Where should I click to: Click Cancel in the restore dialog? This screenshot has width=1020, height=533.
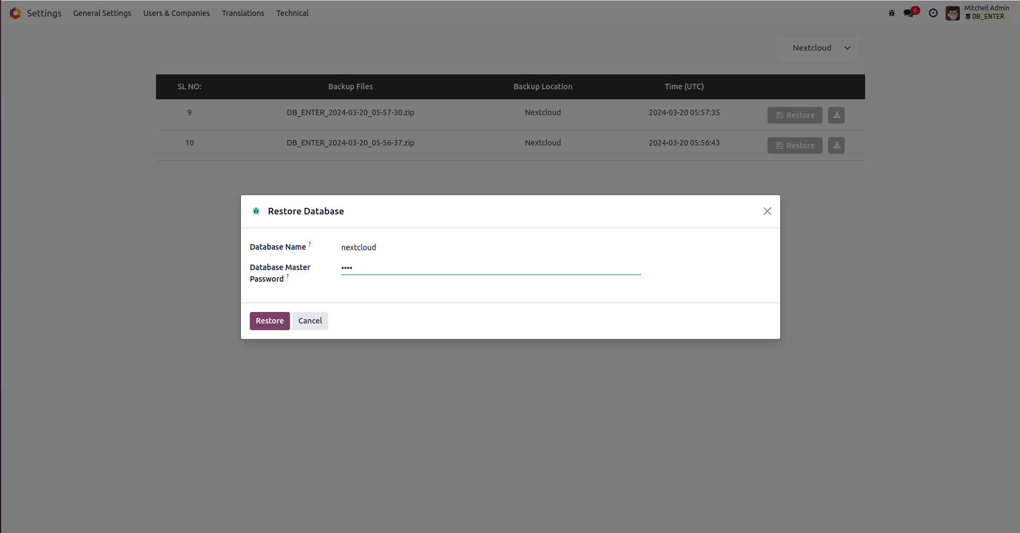tap(310, 321)
